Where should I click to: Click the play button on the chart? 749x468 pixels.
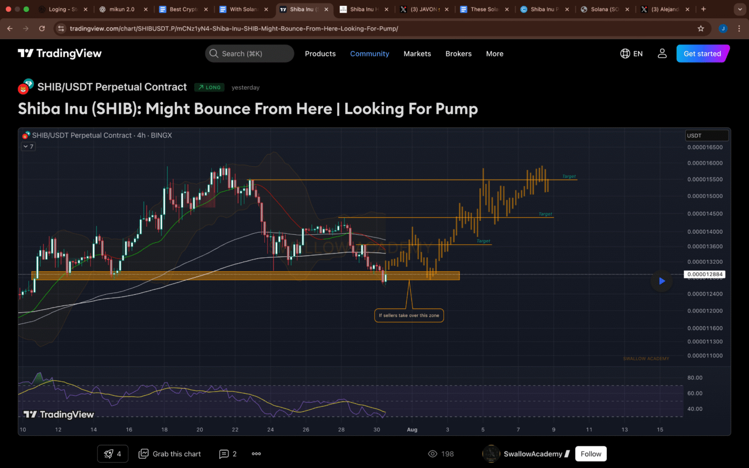pos(662,281)
